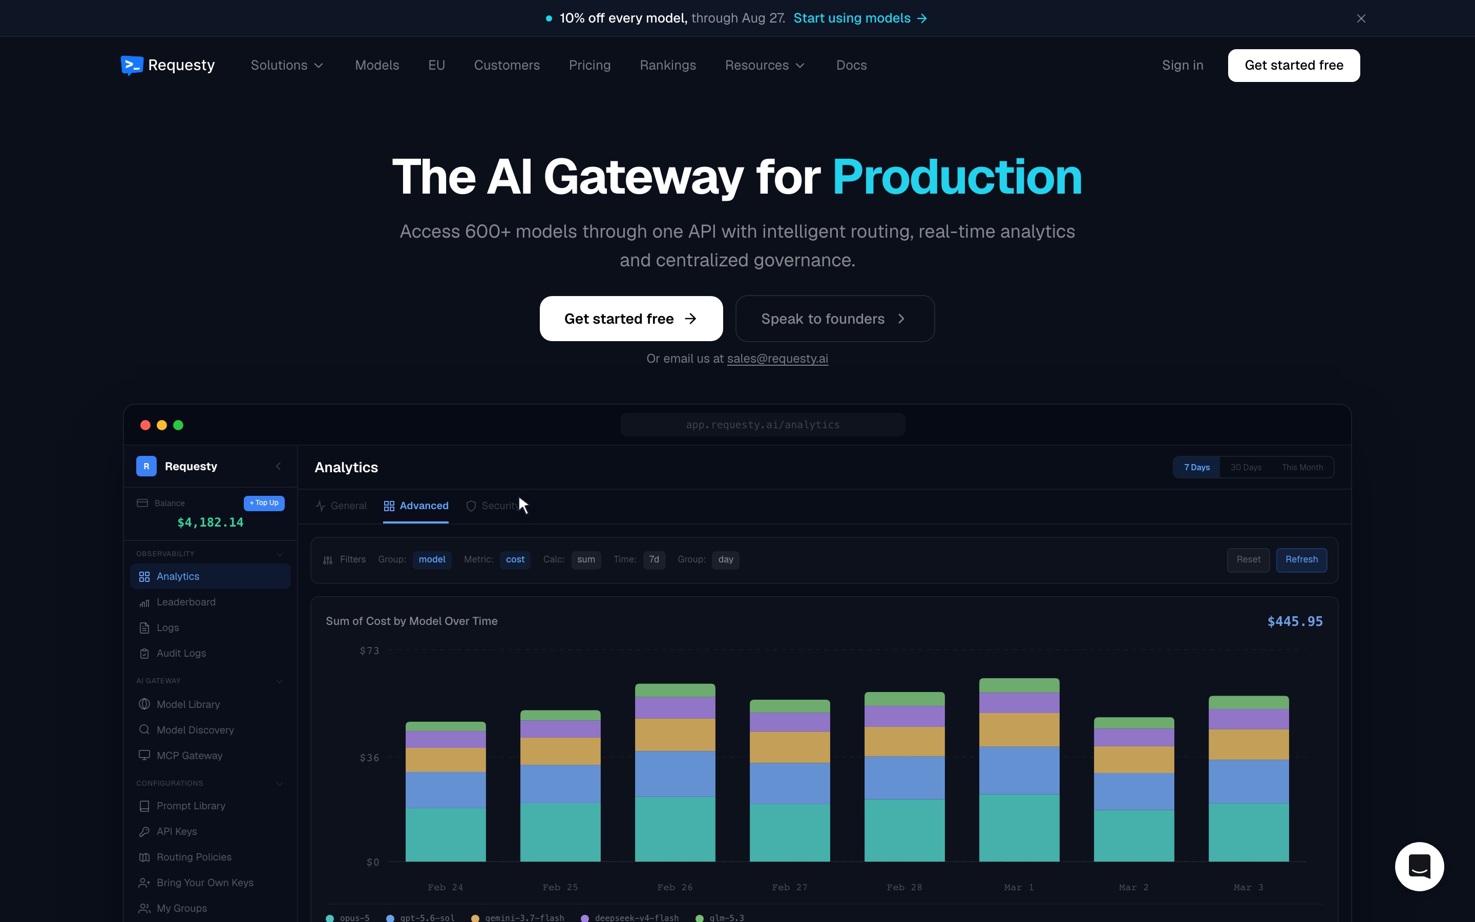Click the red window dot

[x=145, y=425]
